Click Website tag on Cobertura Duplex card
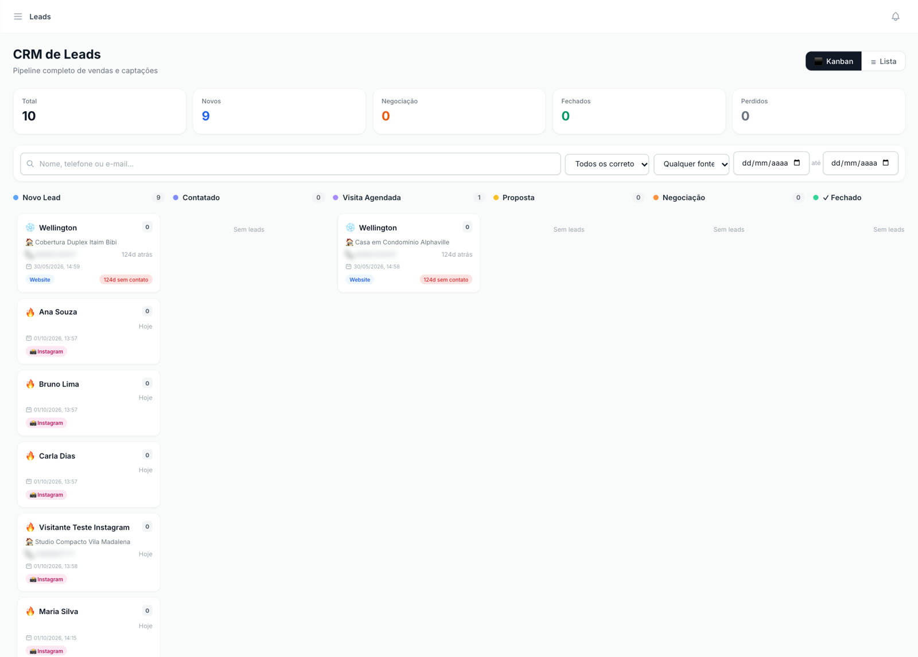The width and height of the screenshot is (918, 657). tap(40, 280)
